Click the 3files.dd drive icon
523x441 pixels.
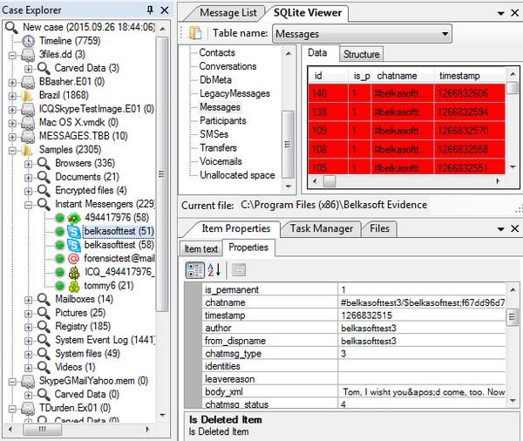28,55
